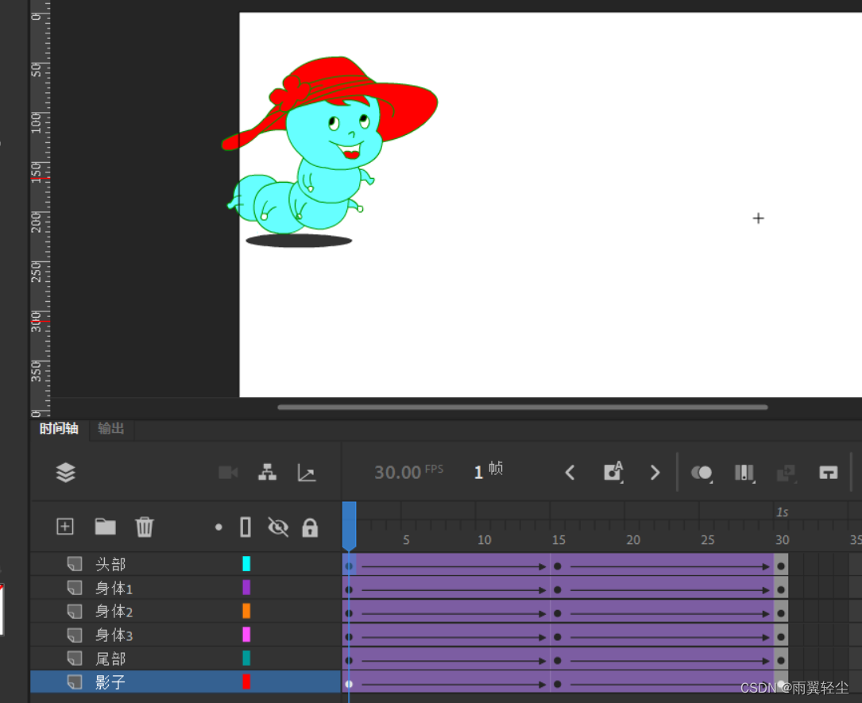Add a camera layer
This screenshot has width=862, height=703.
click(228, 473)
